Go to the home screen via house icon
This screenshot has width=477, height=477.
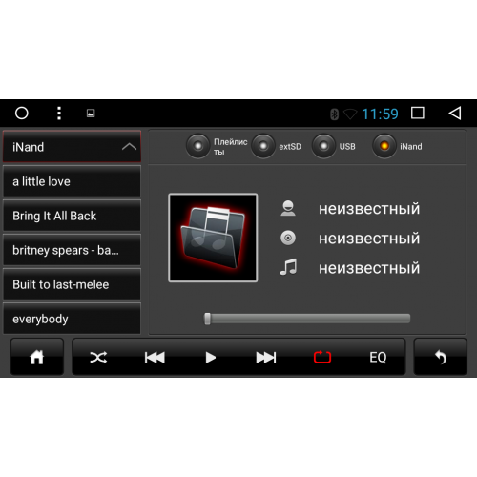click(x=37, y=357)
